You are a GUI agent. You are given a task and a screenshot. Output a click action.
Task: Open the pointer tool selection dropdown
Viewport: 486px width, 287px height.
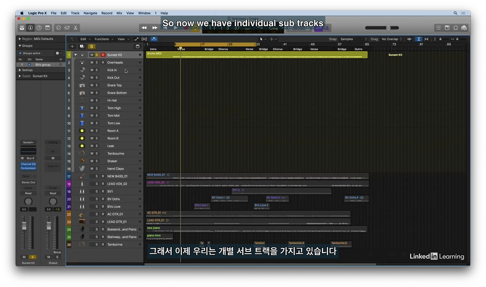263,39
